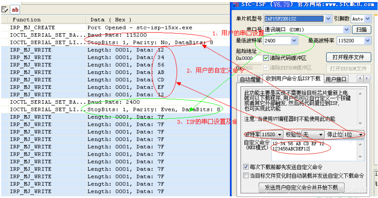Open the 最低波特率 2400 dropdown
This screenshot has width=378, height=198.
(294, 40)
